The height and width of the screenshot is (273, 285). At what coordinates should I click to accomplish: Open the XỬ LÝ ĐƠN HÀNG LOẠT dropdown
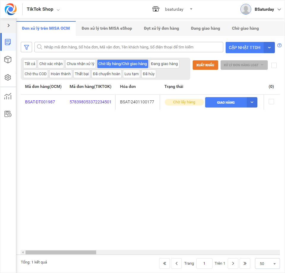coord(244,65)
